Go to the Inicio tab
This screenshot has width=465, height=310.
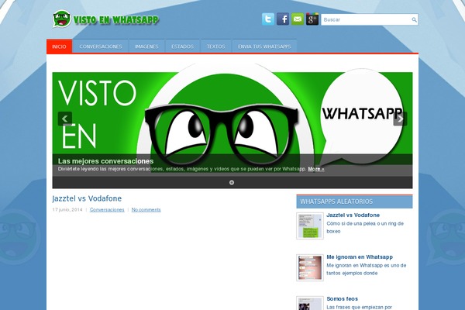(x=60, y=46)
